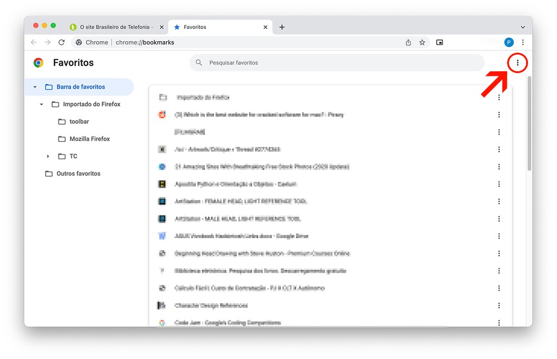Open the tab search dropdown chevron
The width and height of the screenshot is (557, 359).
pyautogui.click(x=522, y=27)
